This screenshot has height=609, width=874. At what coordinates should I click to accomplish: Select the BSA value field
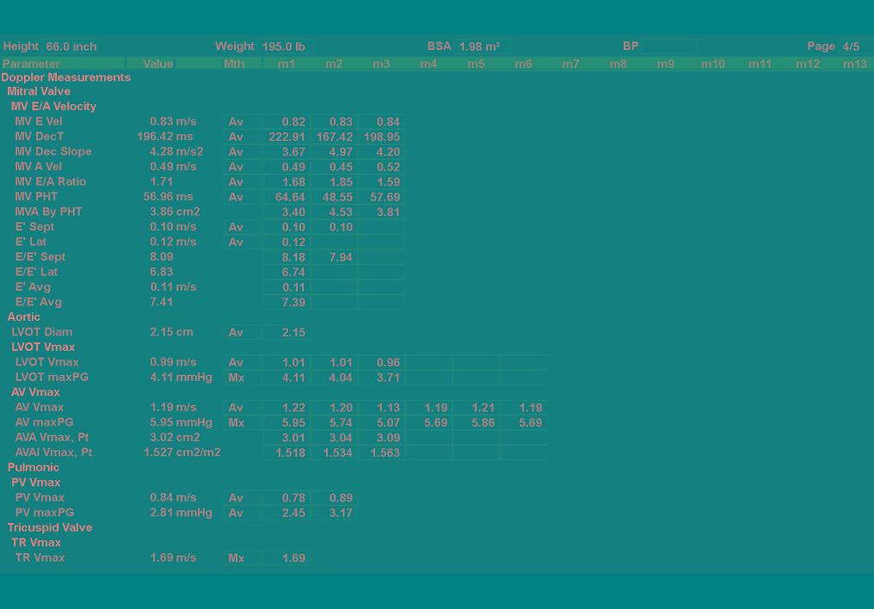pos(482,46)
